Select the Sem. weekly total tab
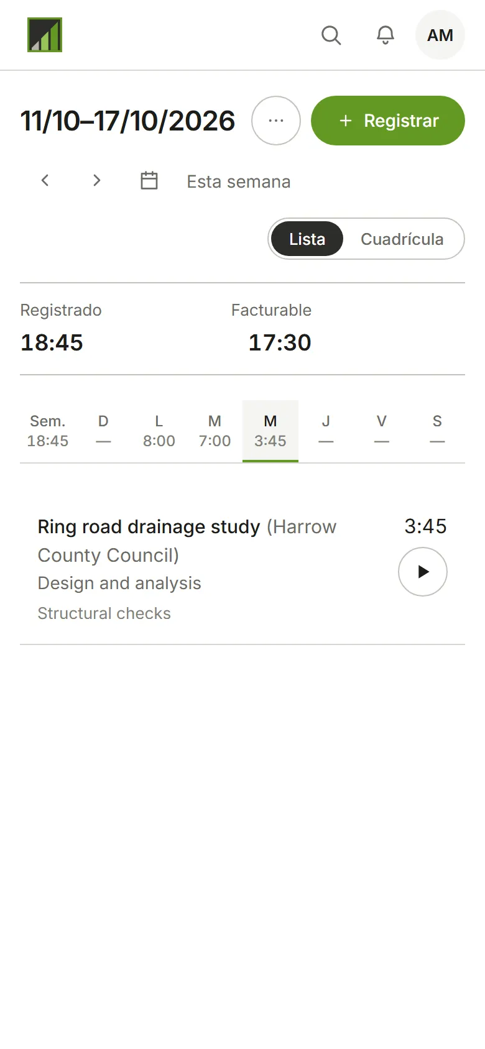The width and height of the screenshot is (485, 1049). (x=48, y=431)
